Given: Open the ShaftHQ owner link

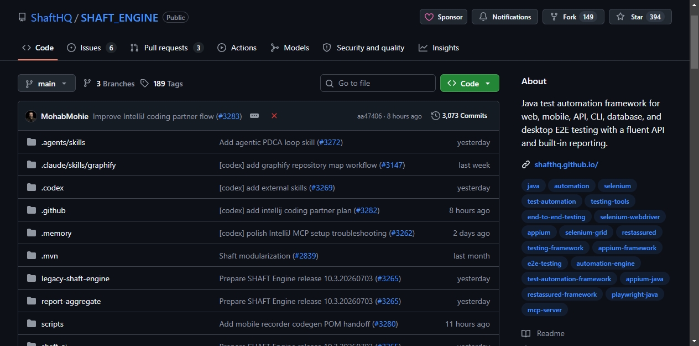Looking at the screenshot, I should [x=51, y=17].
